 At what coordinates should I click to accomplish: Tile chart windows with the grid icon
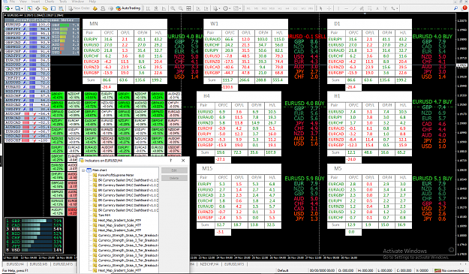[188, 8]
